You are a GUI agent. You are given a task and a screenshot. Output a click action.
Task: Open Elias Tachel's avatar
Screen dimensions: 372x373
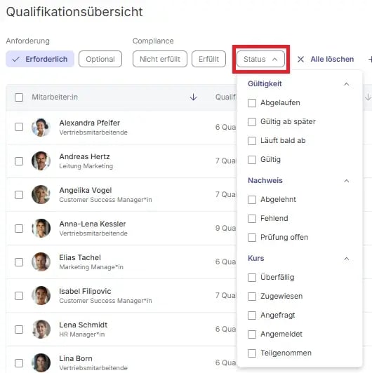click(x=41, y=262)
